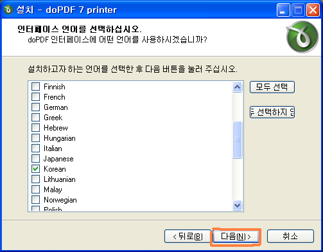The image size is (323, 252).
Task: Click the Italian label text
Action: [53, 148]
